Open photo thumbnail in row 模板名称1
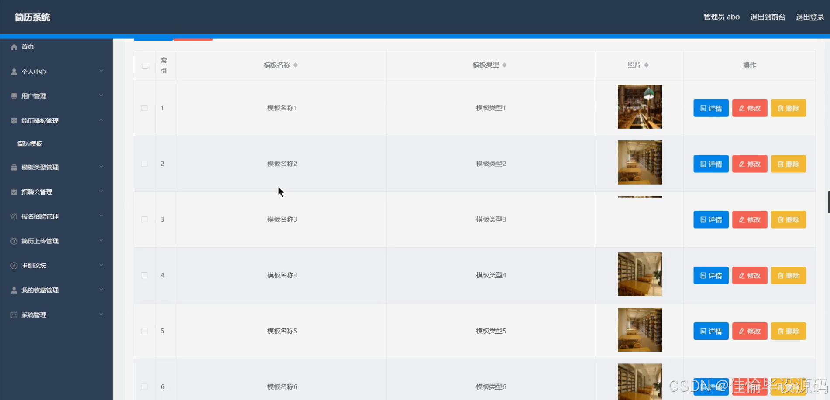Viewport: 830px width, 400px height. pos(640,107)
